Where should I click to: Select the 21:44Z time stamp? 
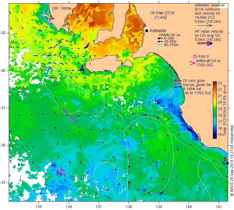coord(161,17)
